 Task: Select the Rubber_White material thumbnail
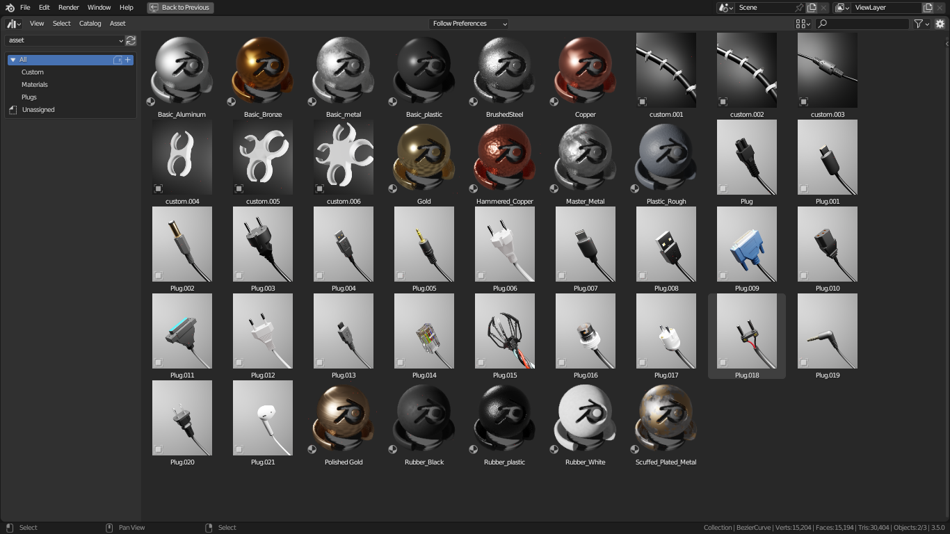point(585,418)
